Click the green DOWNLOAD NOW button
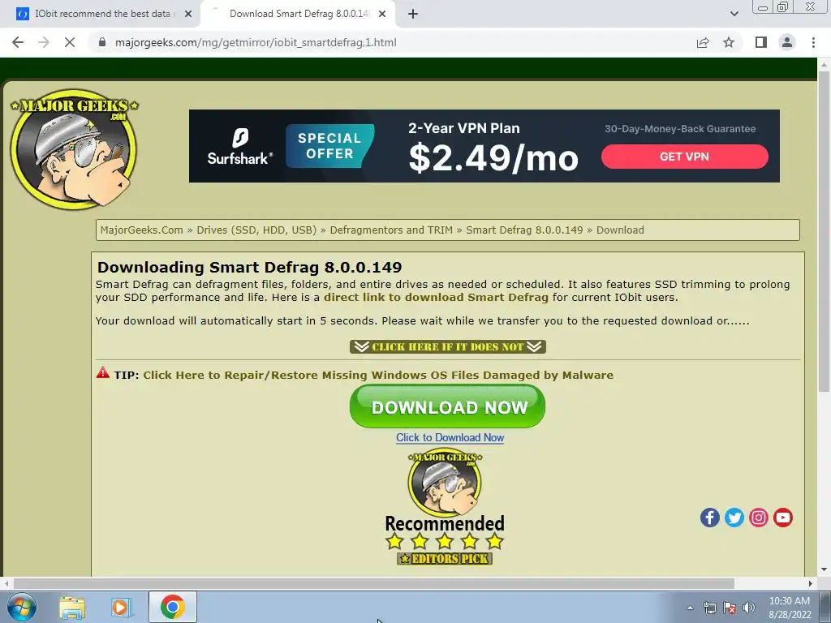Viewport: 831px width, 623px height. (447, 406)
